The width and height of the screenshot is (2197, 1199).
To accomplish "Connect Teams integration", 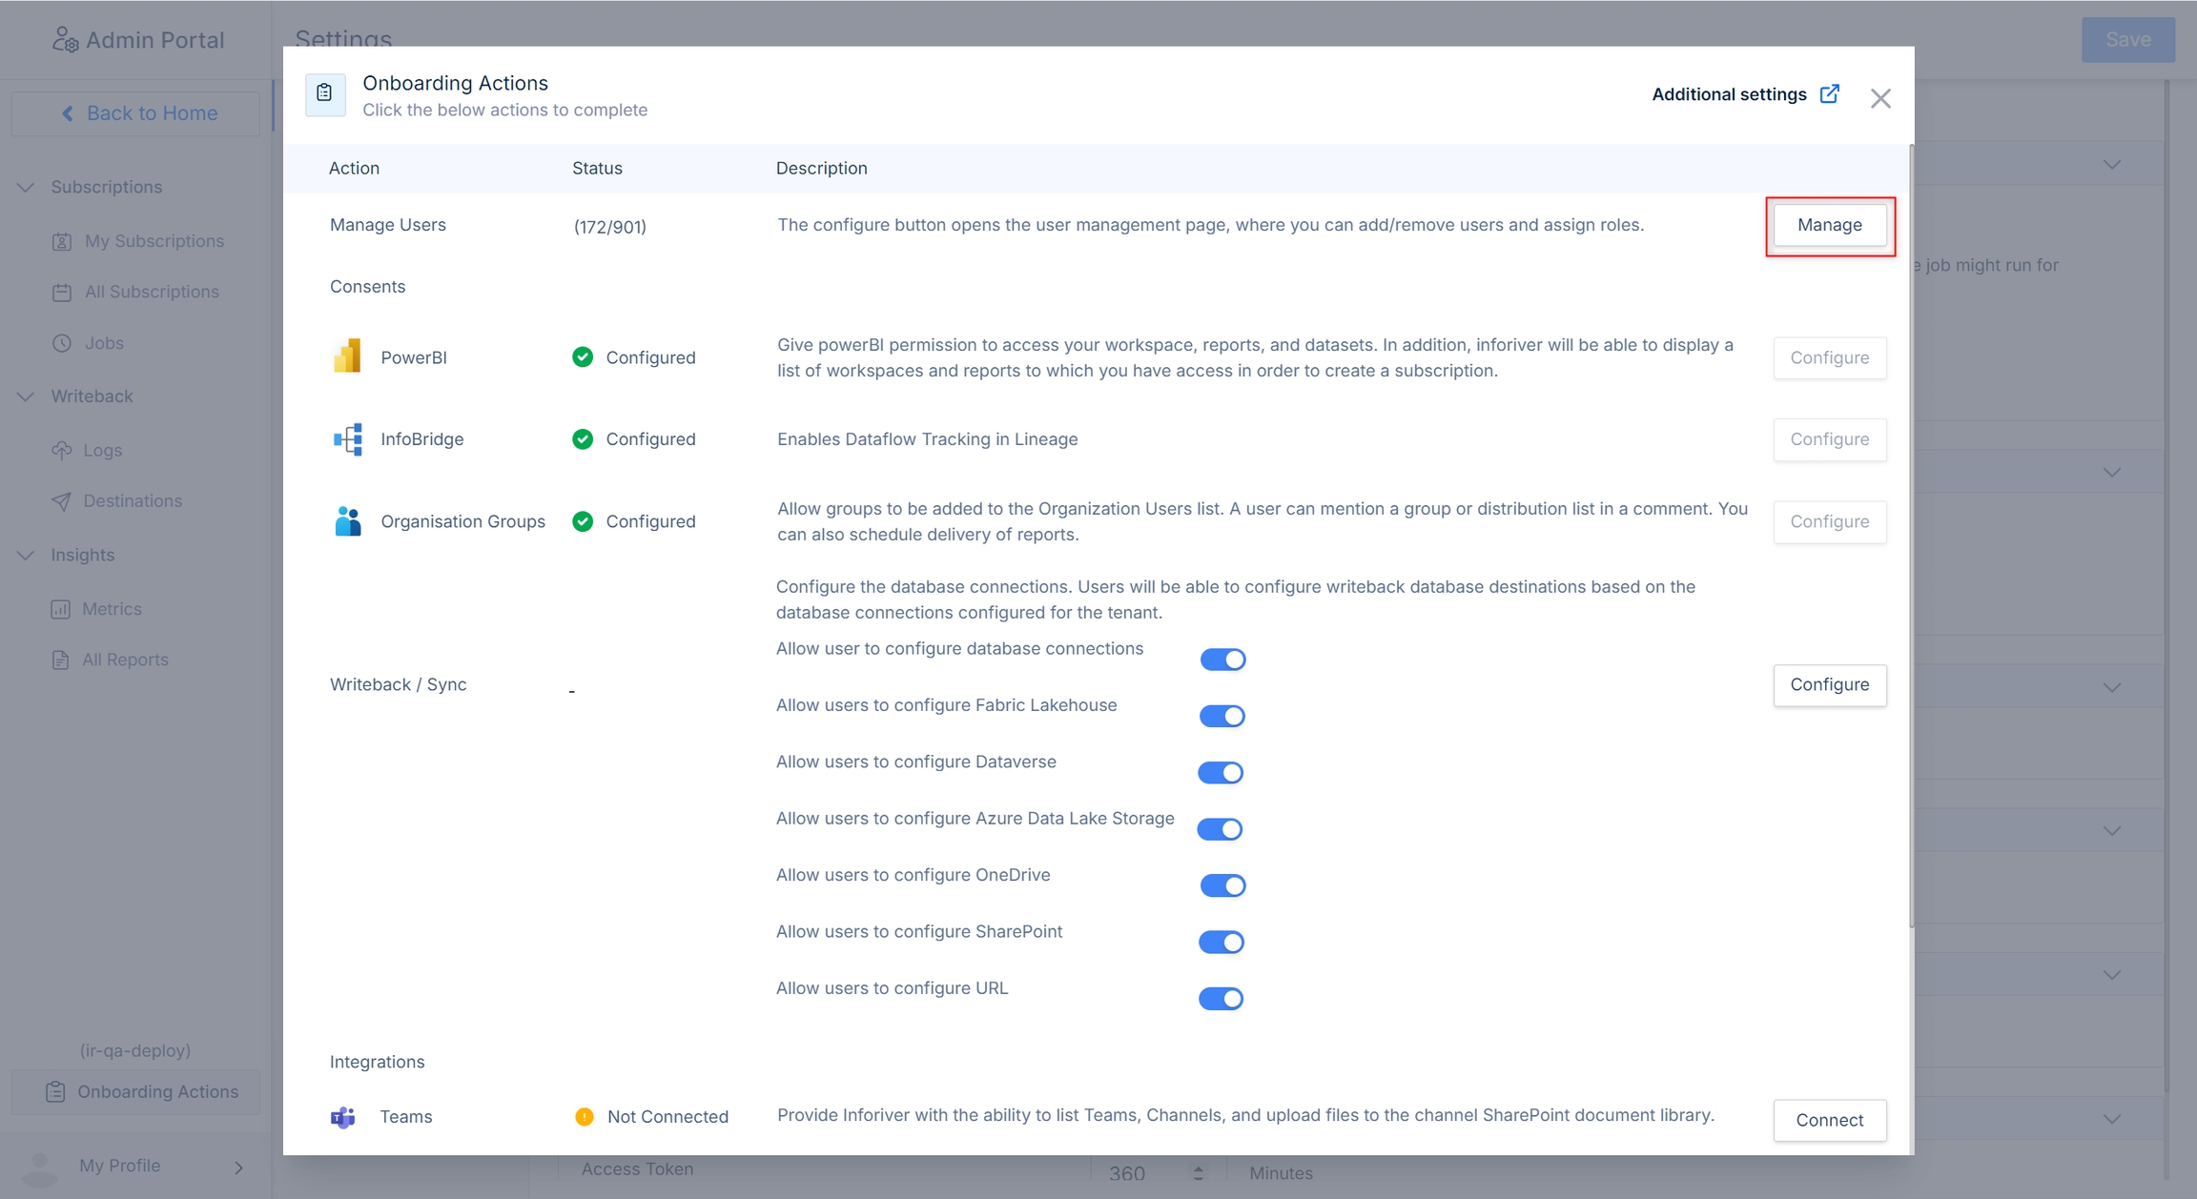I will tap(1829, 1121).
